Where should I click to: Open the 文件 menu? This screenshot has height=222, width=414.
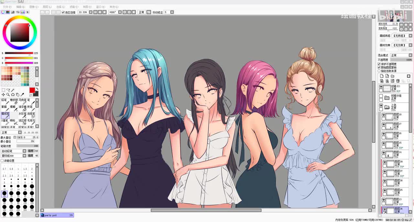pos(7,7)
